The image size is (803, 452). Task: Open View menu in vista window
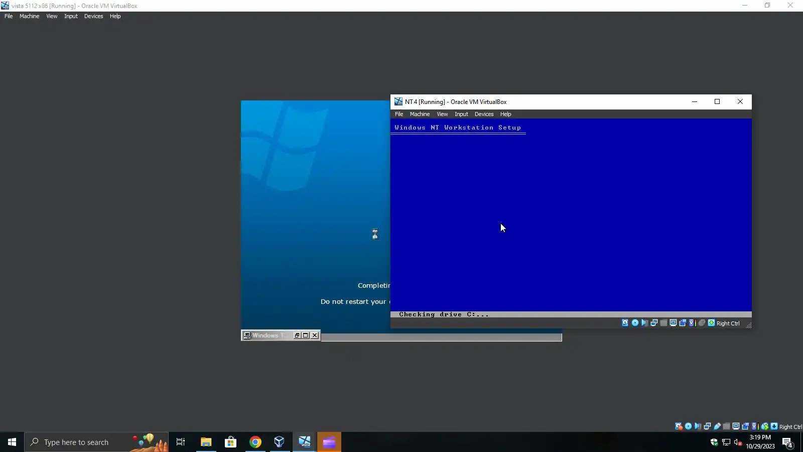coord(52,16)
